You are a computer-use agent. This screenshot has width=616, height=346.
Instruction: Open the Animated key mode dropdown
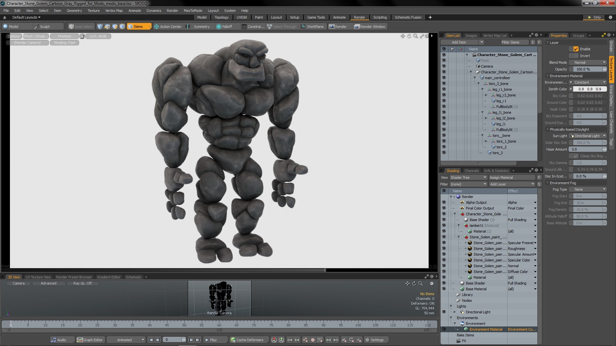click(x=126, y=340)
